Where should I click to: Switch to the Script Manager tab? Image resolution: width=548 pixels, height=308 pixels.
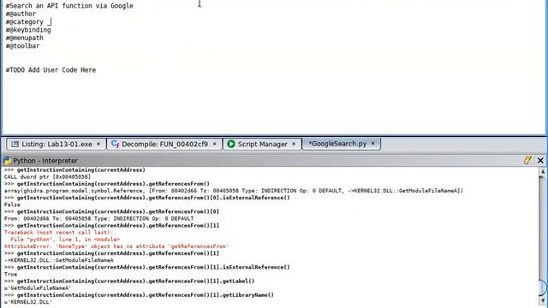262,144
